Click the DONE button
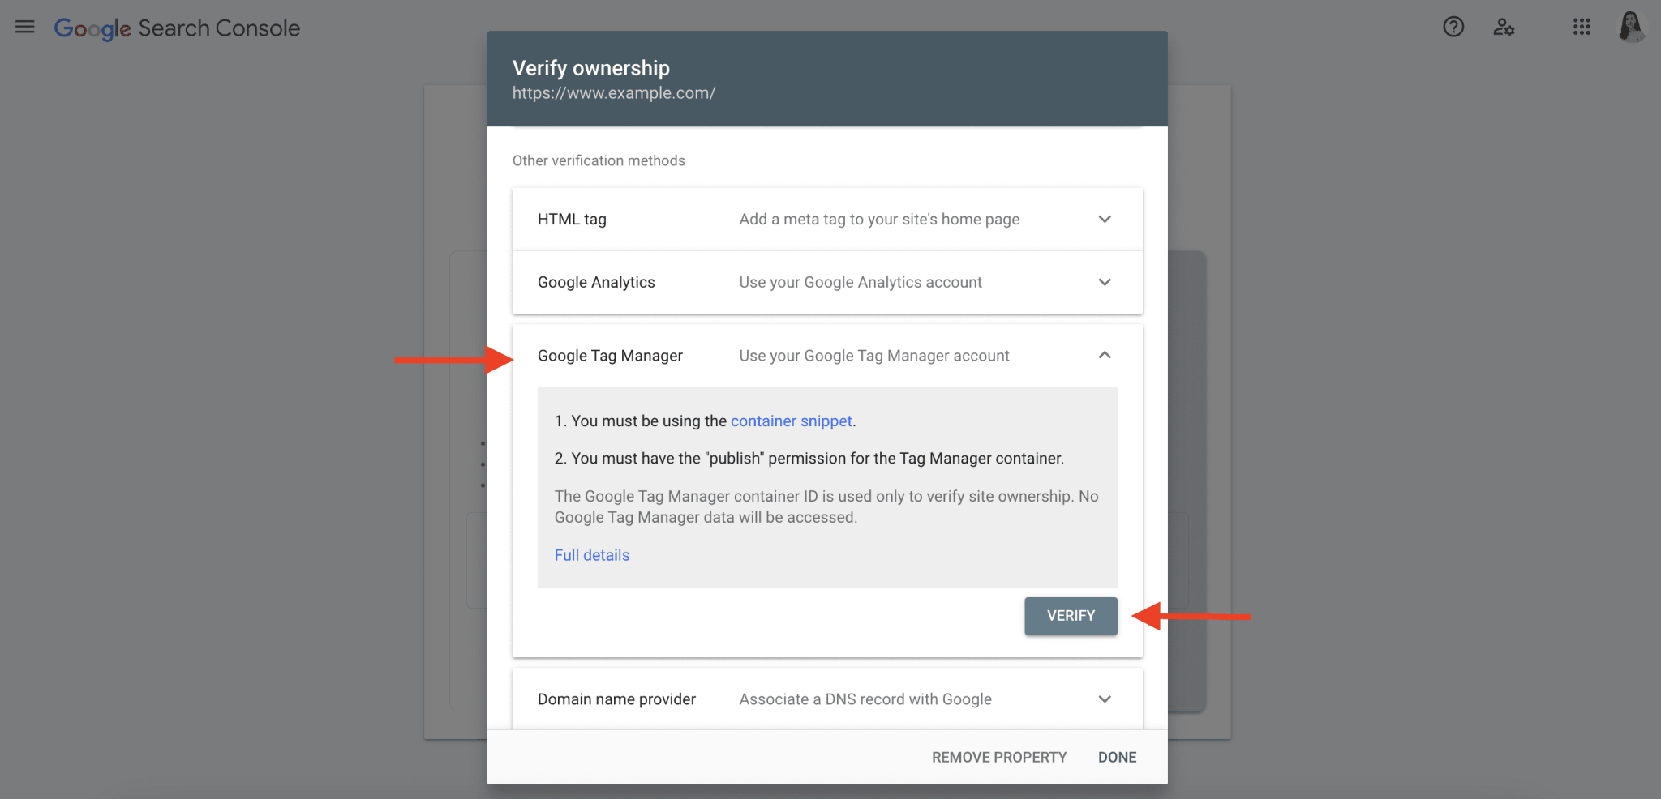This screenshot has height=799, width=1661. pyautogui.click(x=1117, y=756)
